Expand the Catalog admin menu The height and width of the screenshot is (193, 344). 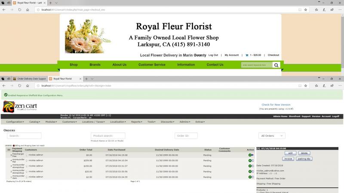35,122
